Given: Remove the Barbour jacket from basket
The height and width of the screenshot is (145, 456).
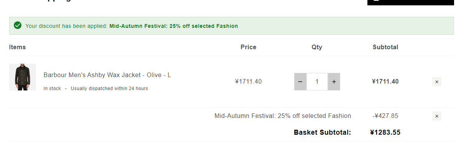Looking at the screenshot, I should pos(436,82).
